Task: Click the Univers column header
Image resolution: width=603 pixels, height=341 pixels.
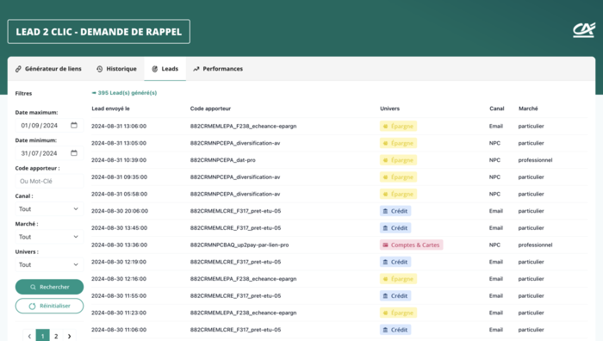Action: (x=389, y=108)
